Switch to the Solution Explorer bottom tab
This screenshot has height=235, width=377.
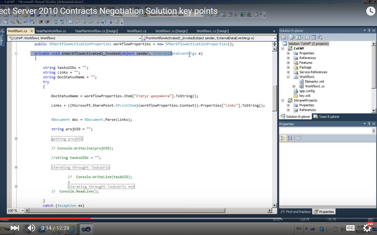295,117
